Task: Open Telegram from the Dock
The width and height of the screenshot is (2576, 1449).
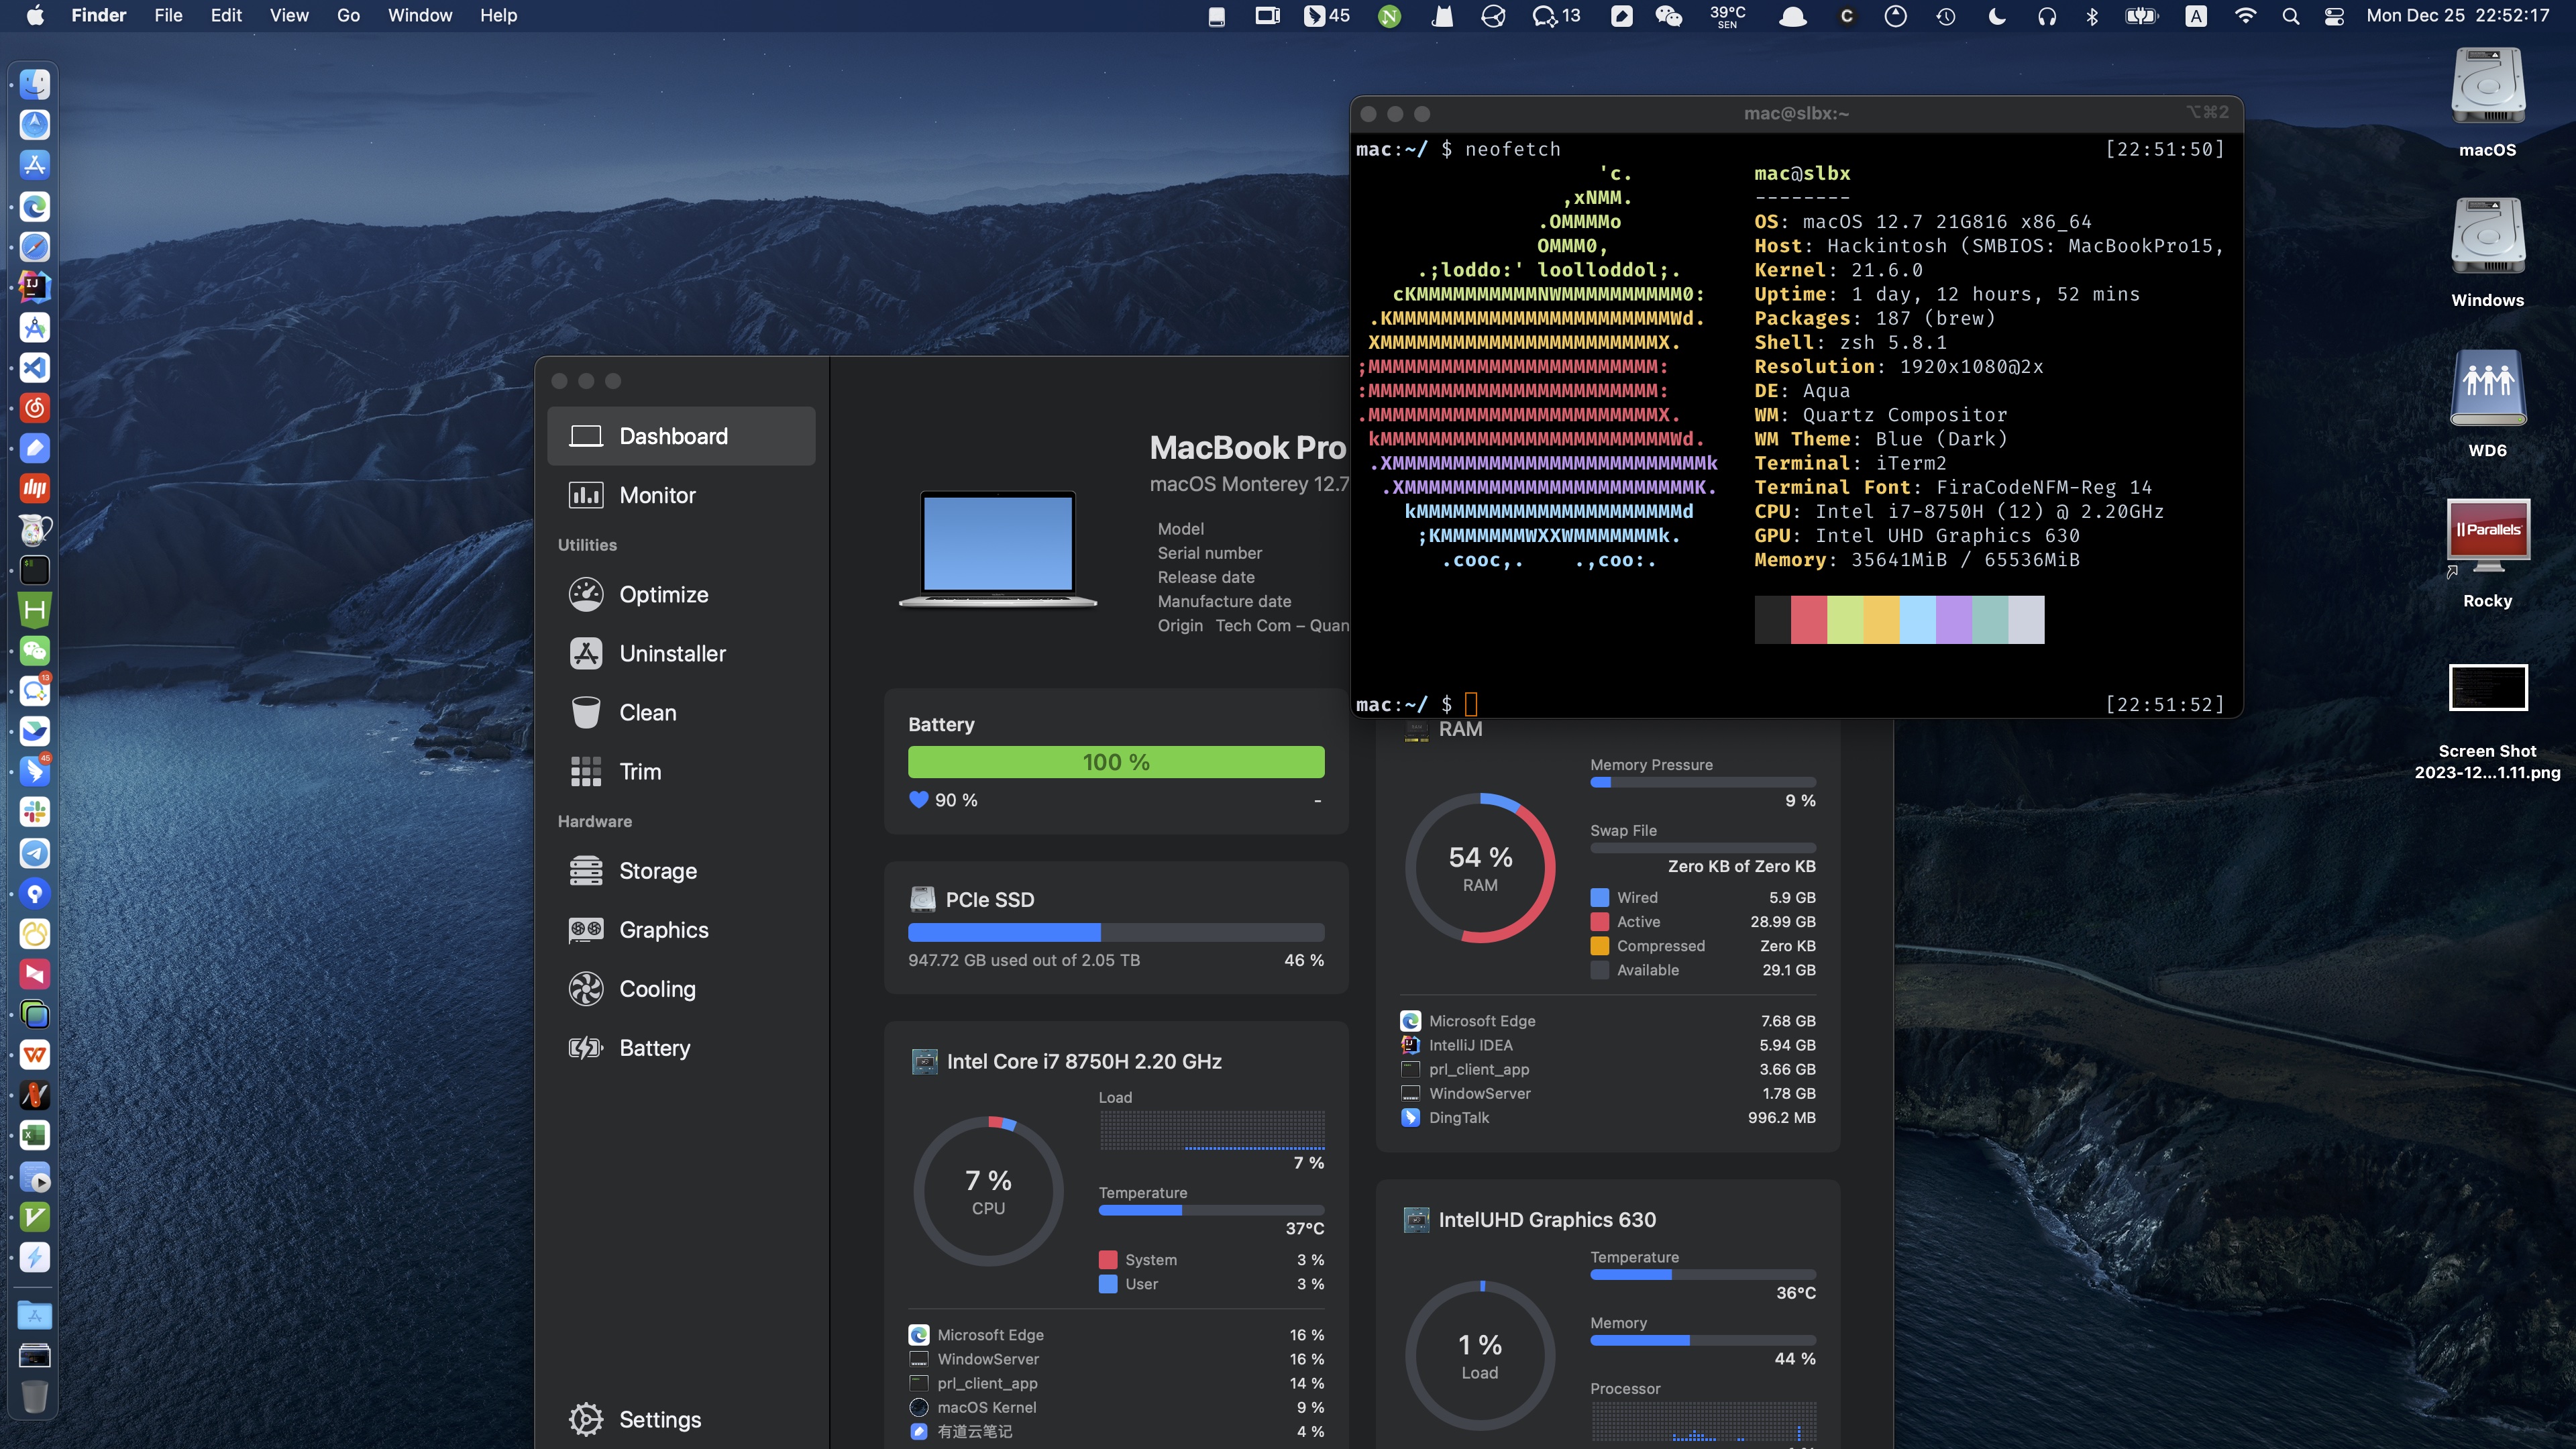Action: (x=34, y=853)
